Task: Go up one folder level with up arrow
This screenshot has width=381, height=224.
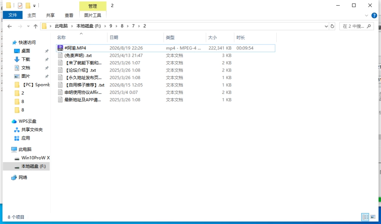Action: coord(35,26)
